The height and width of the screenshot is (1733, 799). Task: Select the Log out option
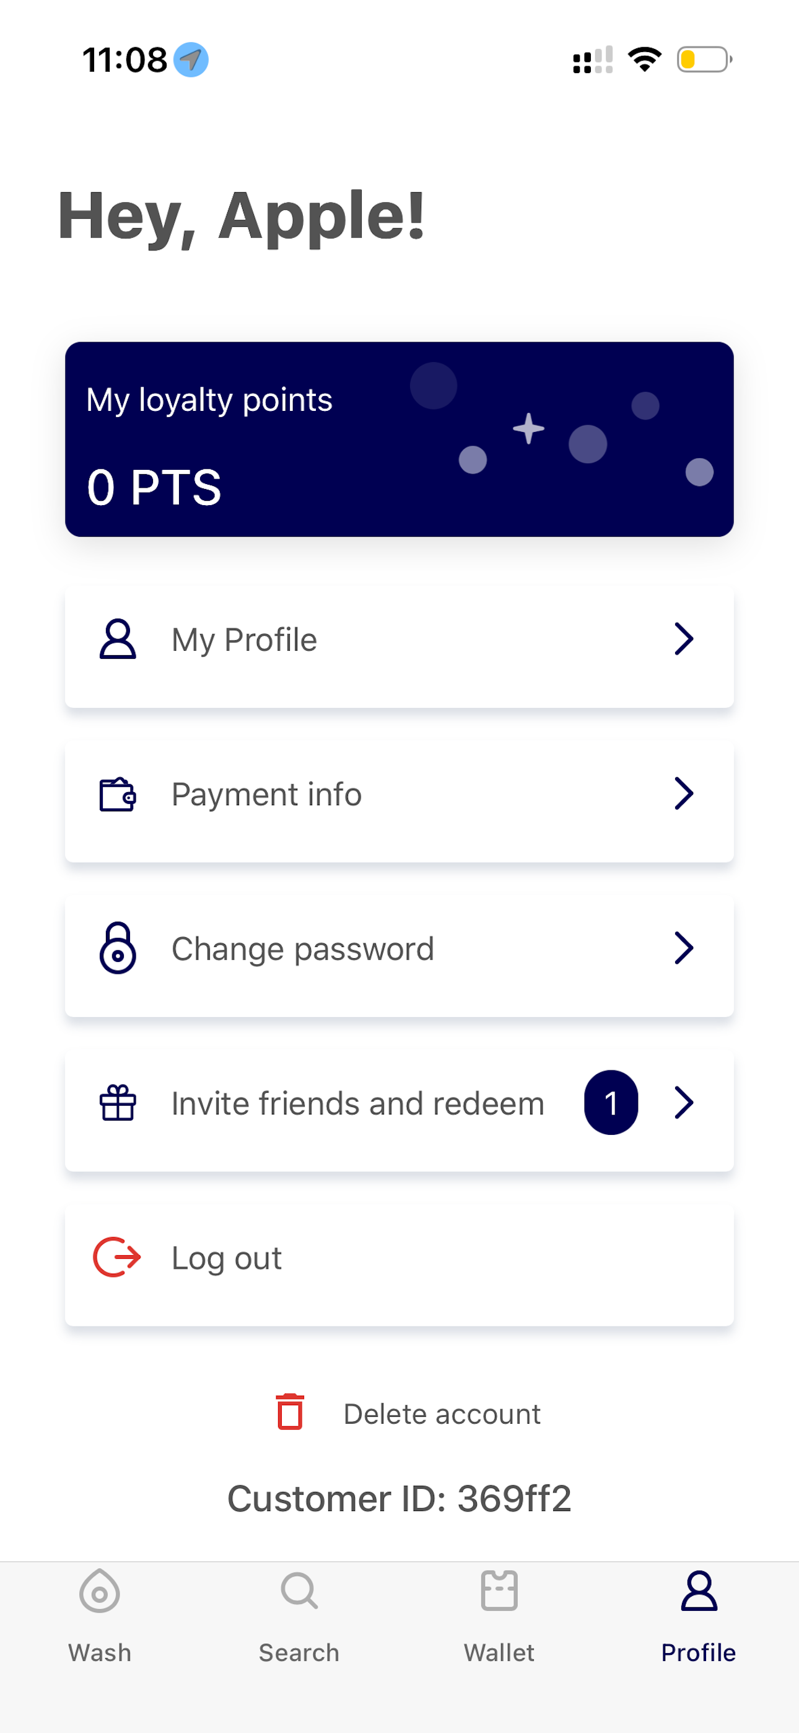point(399,1258)
